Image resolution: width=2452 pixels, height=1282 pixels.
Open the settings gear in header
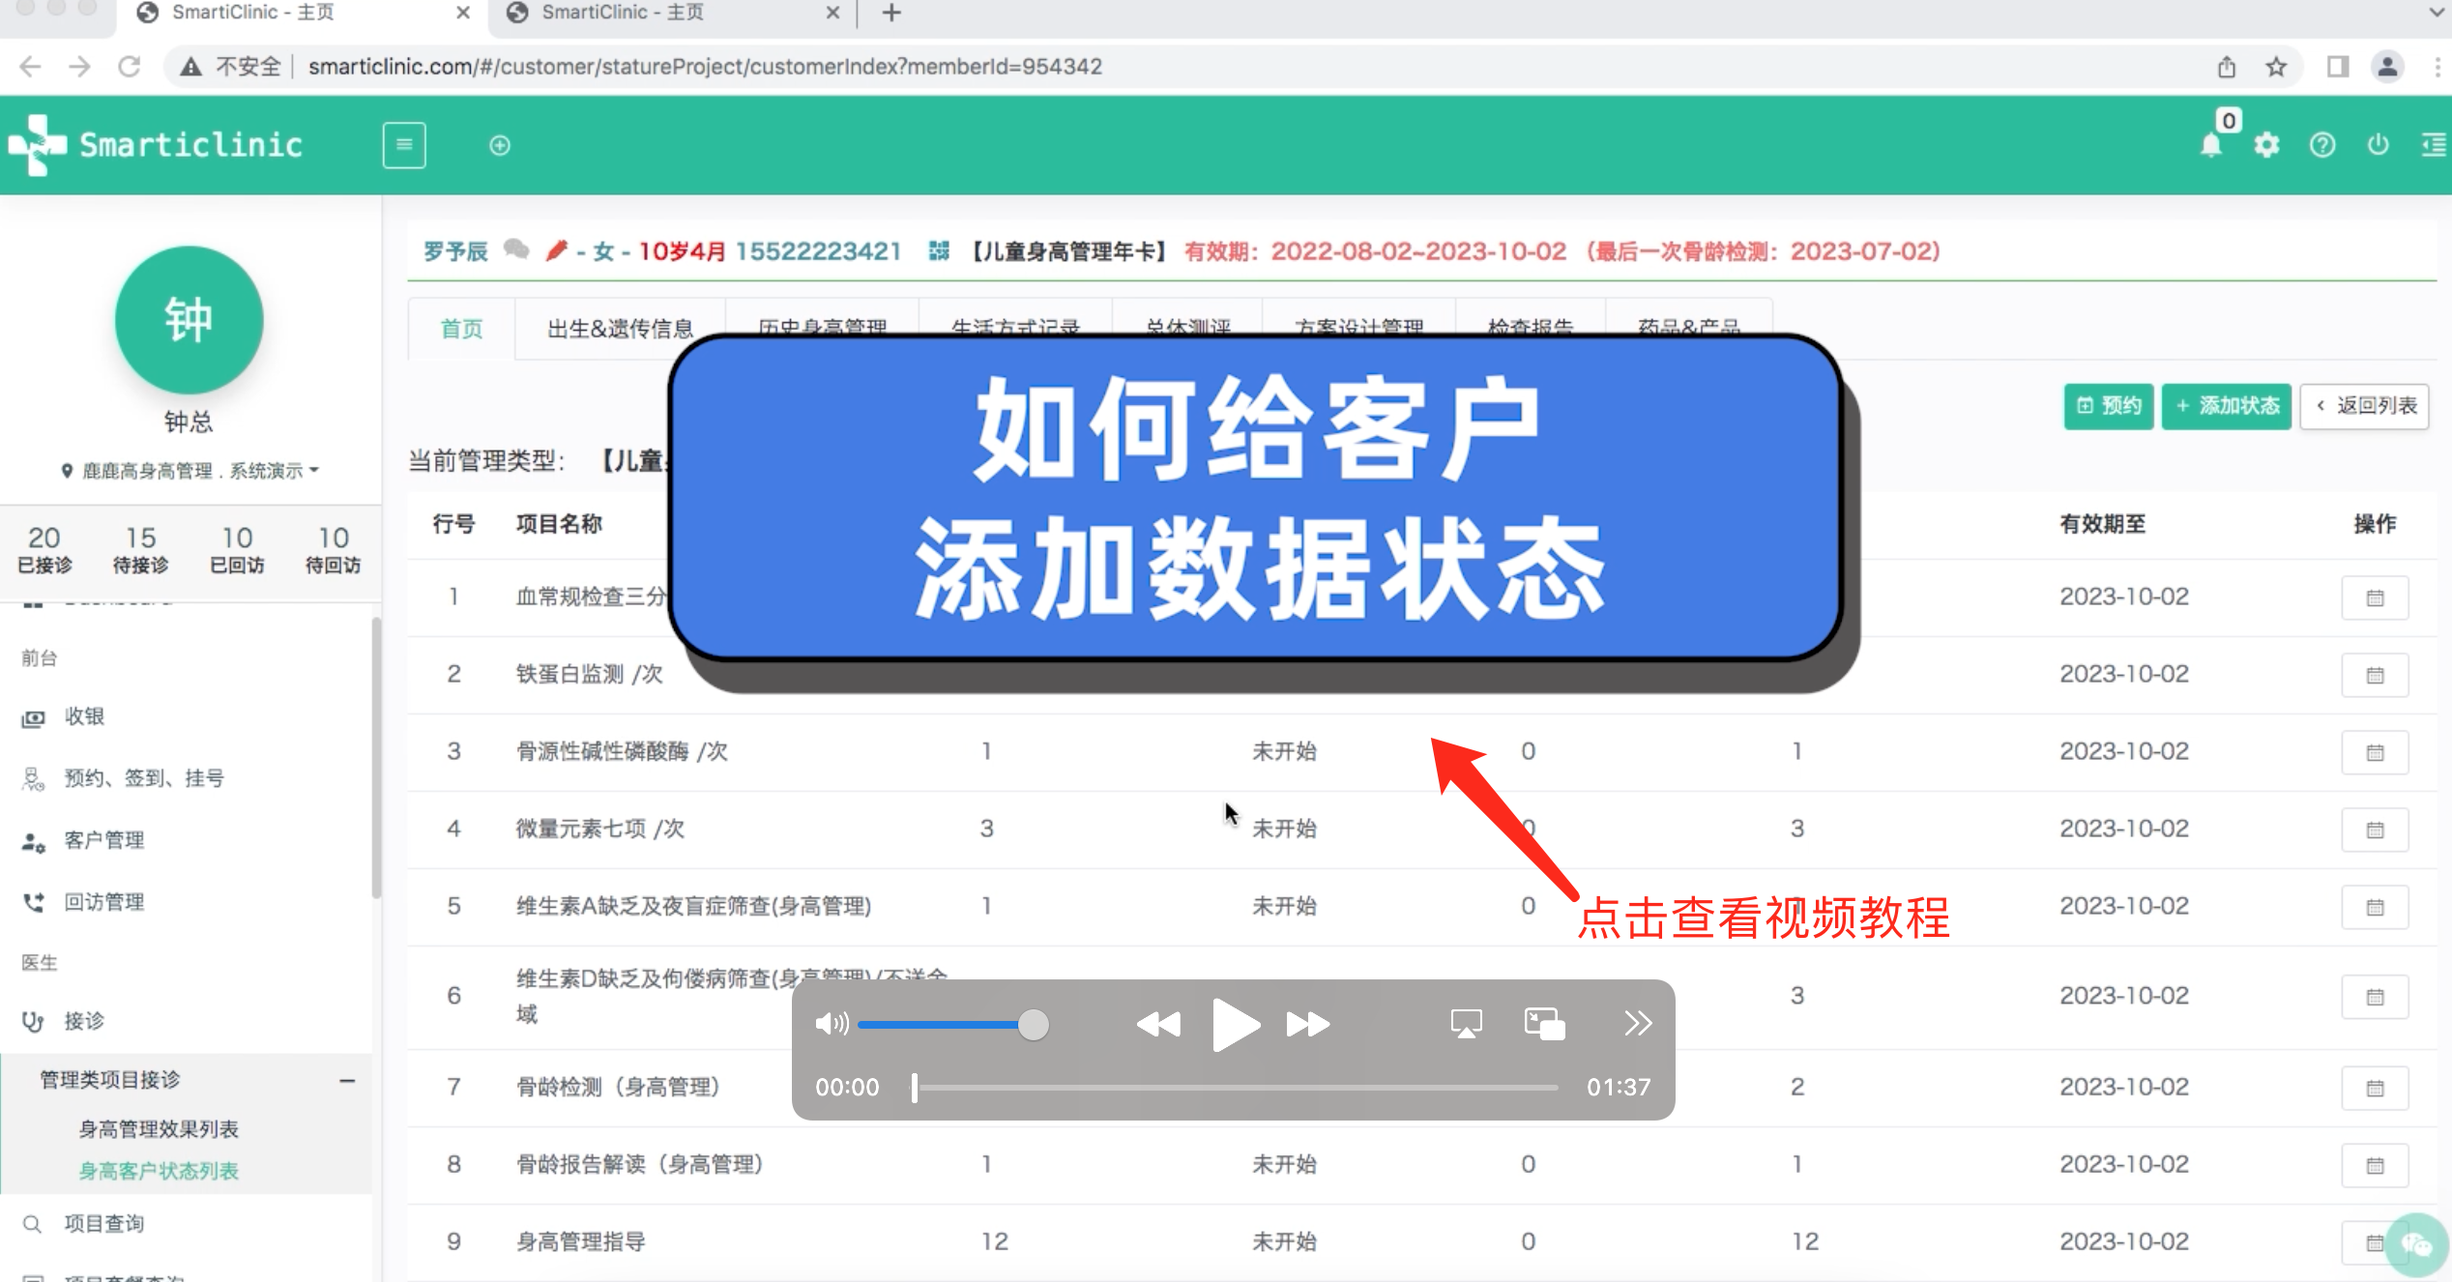coord(2266,145)
